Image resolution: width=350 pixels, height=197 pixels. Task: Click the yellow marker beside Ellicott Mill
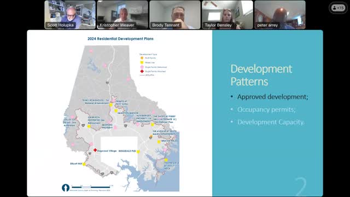(x=84, y=164)
